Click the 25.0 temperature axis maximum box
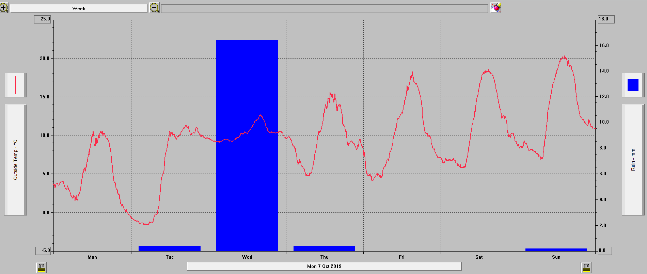647x274 pixels. point(43,19)
